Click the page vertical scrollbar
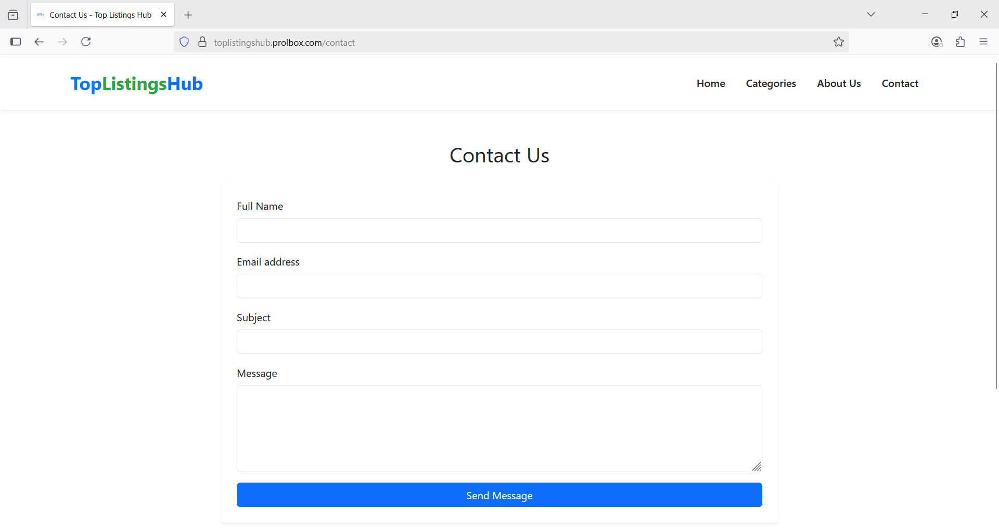 click(996, 225)
